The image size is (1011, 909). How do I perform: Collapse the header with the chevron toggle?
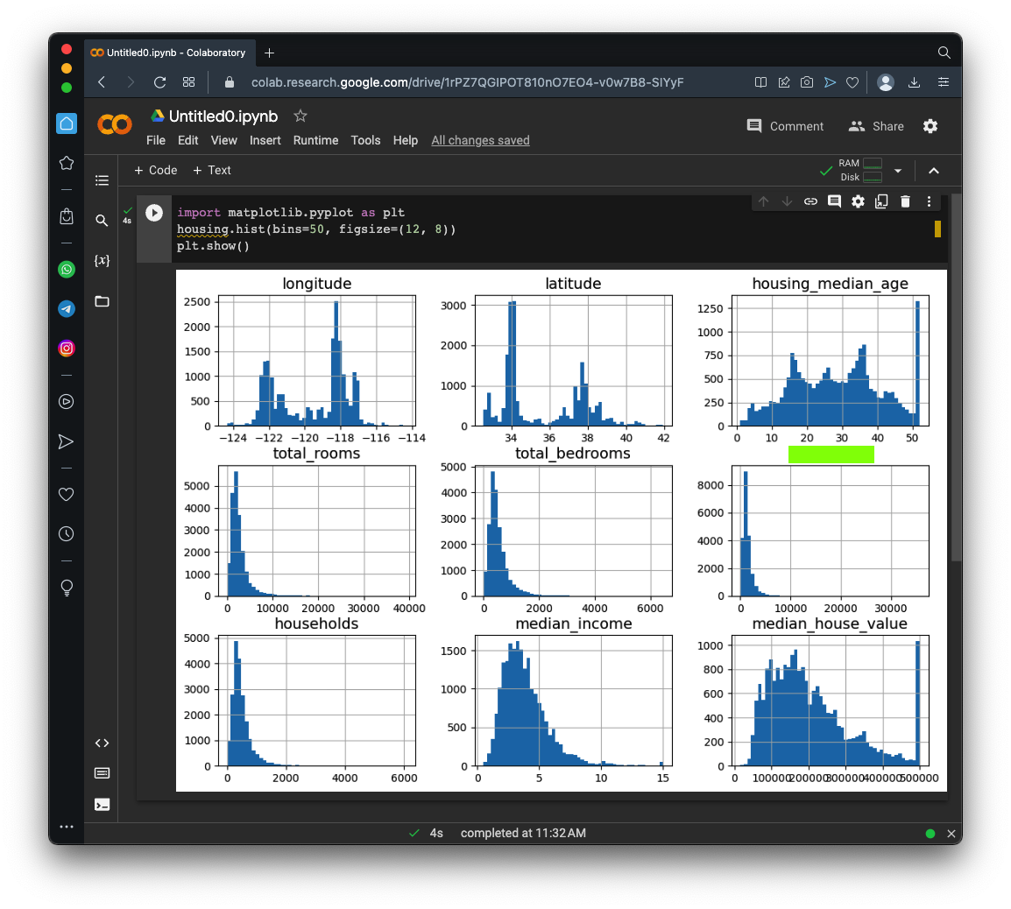[x=934, y=171]
